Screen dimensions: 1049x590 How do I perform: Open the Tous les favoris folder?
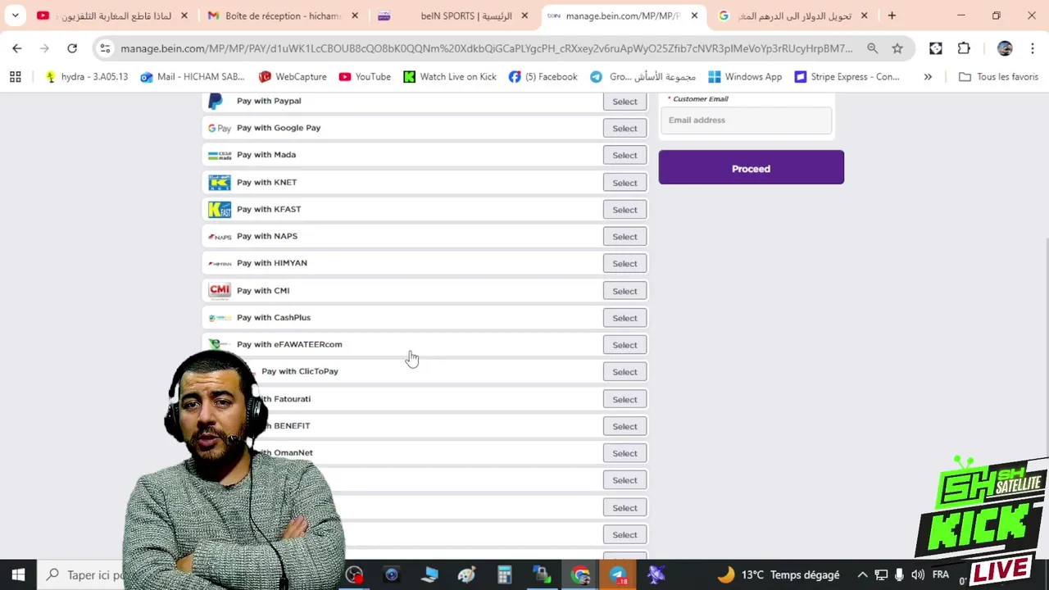click(x=998, y=77)
